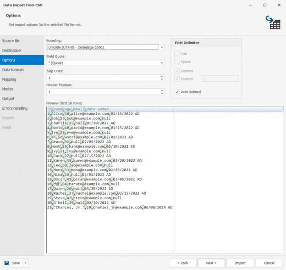This screenshot has width=286, height=270.
Task: Increase the Skip Lines value
Action: coord(162,76)
